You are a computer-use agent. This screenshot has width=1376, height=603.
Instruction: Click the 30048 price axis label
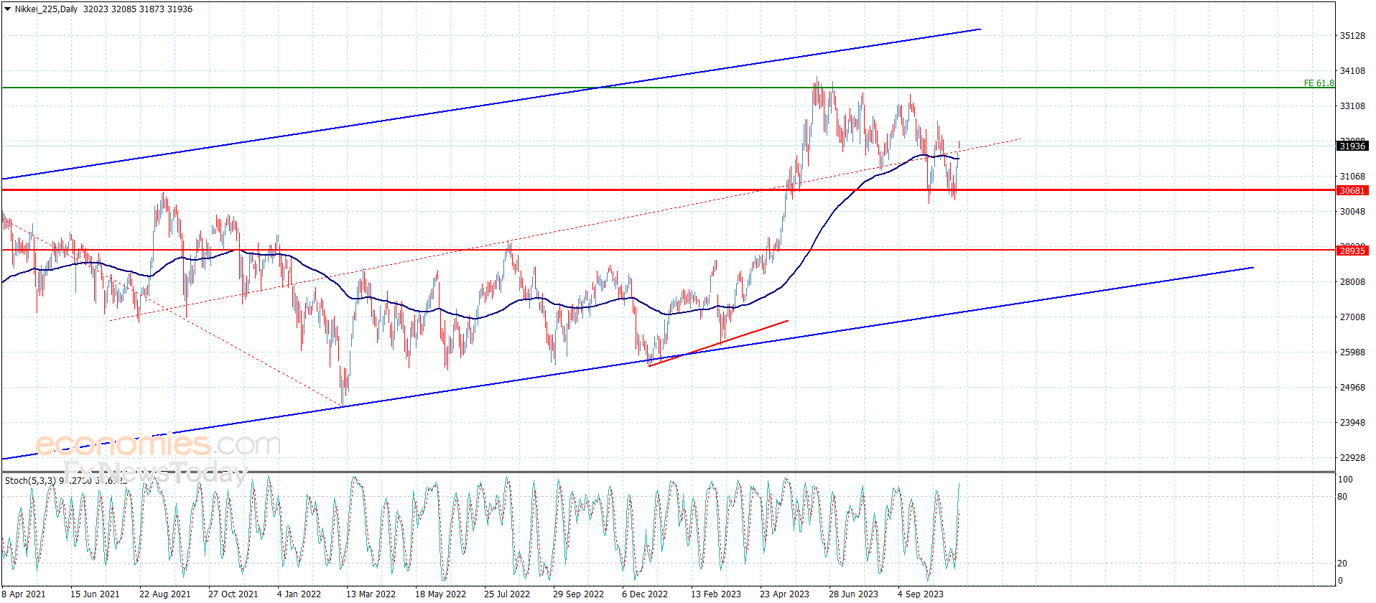[1352, 212]
